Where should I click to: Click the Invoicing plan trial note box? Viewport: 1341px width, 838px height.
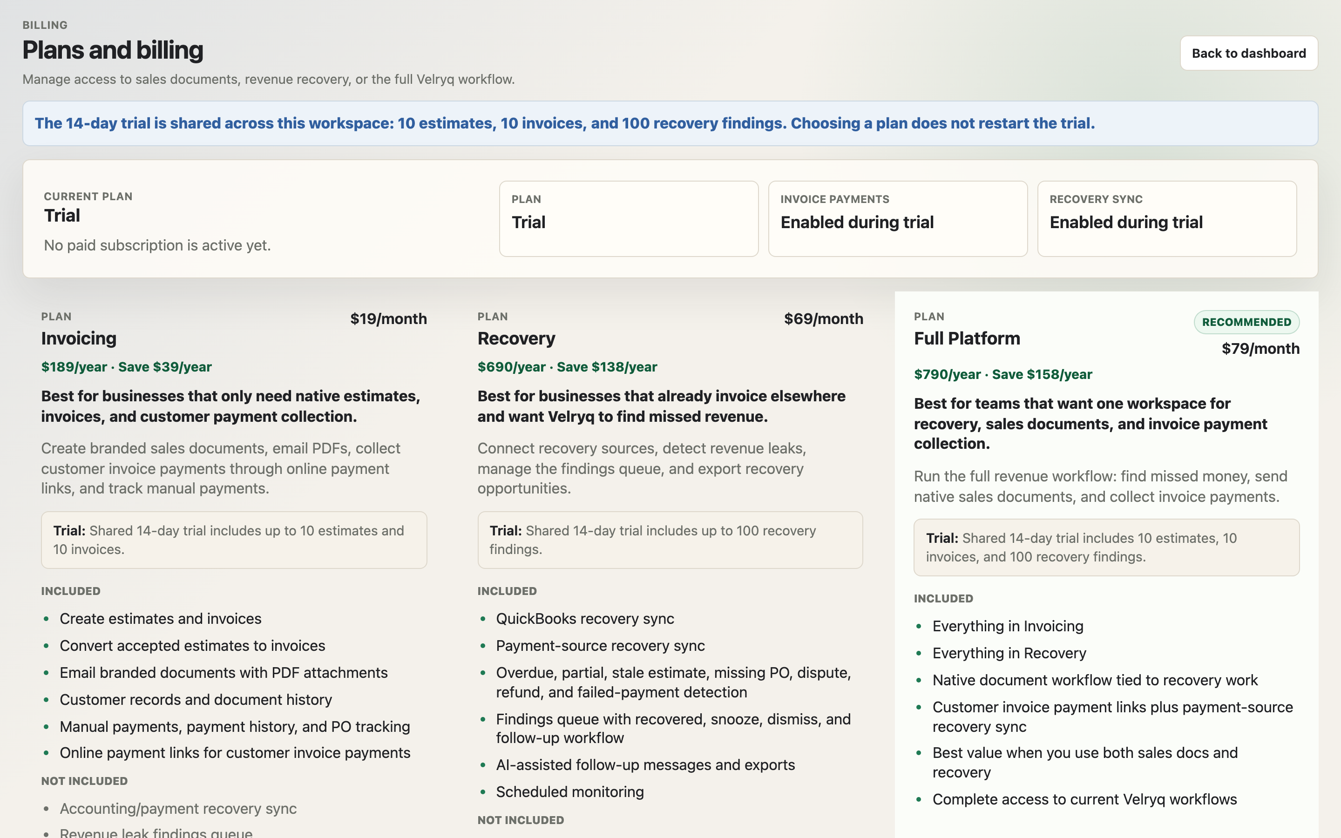[x=234, y=540]
